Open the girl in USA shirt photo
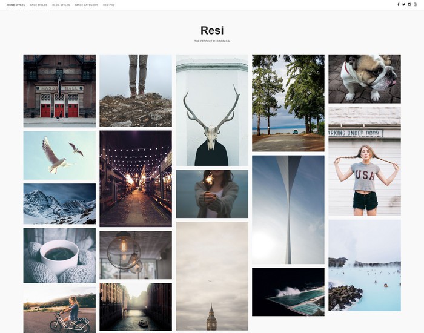Image resolution: width=424 pixels, height=333 pixels. point(365,162)
